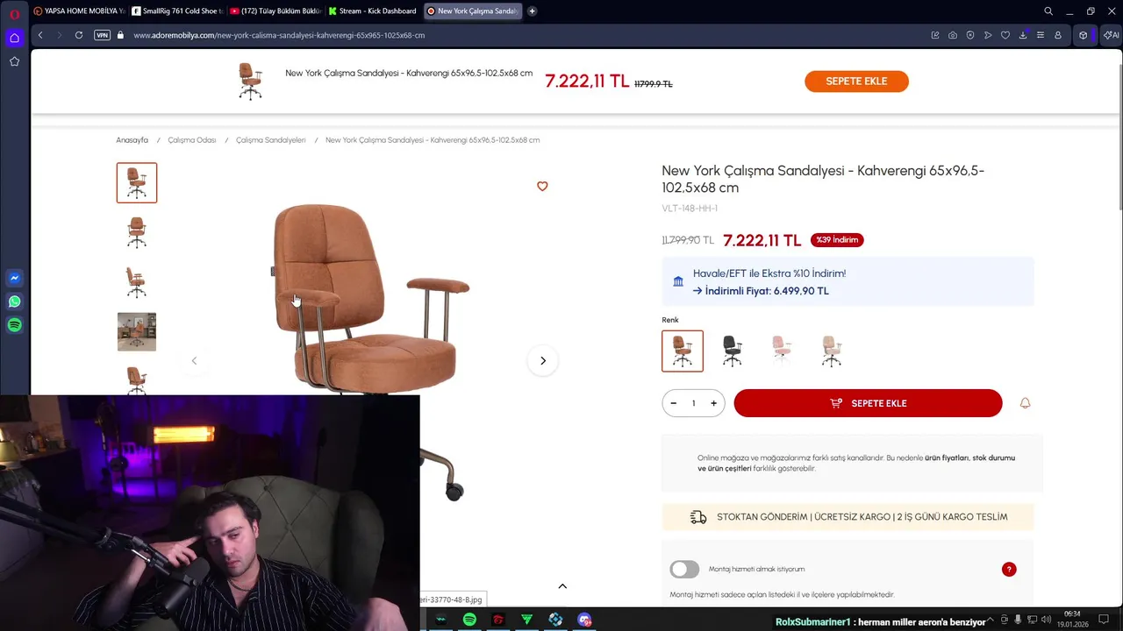Switch to the Stream - Kick Dashboard tab
Image resolution: width=1123 pixels, height=631 pixels.
point(372,11)
